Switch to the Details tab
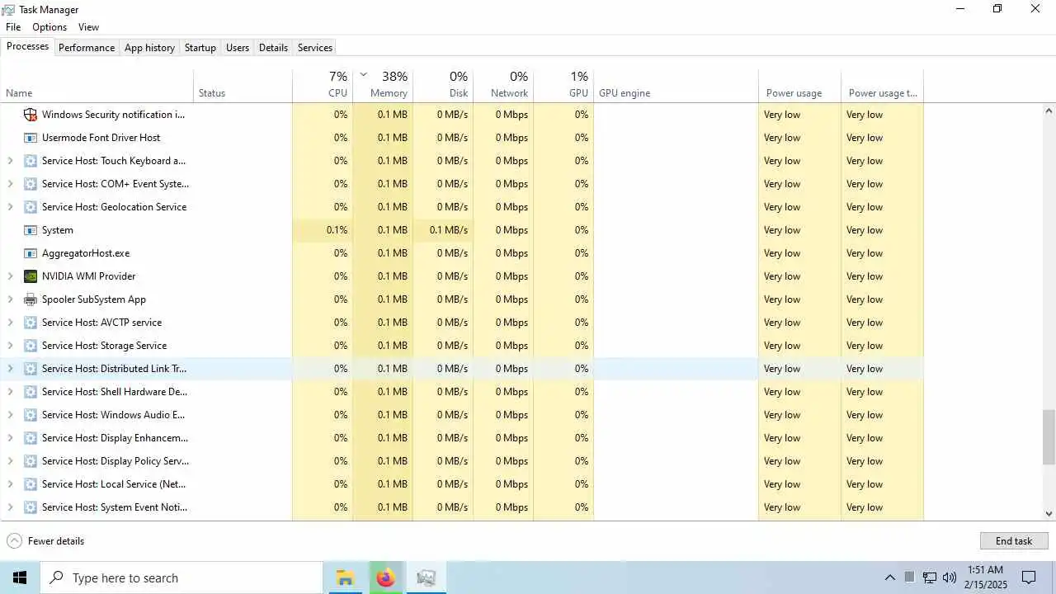 273,48
